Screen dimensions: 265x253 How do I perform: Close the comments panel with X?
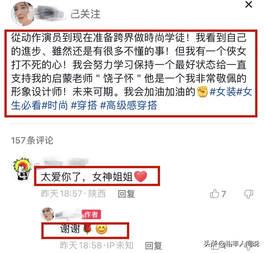pos(249,4)
